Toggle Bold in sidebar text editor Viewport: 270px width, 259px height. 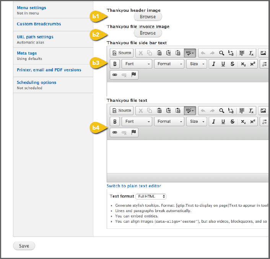pyautogui.click(x=115, y=64)
